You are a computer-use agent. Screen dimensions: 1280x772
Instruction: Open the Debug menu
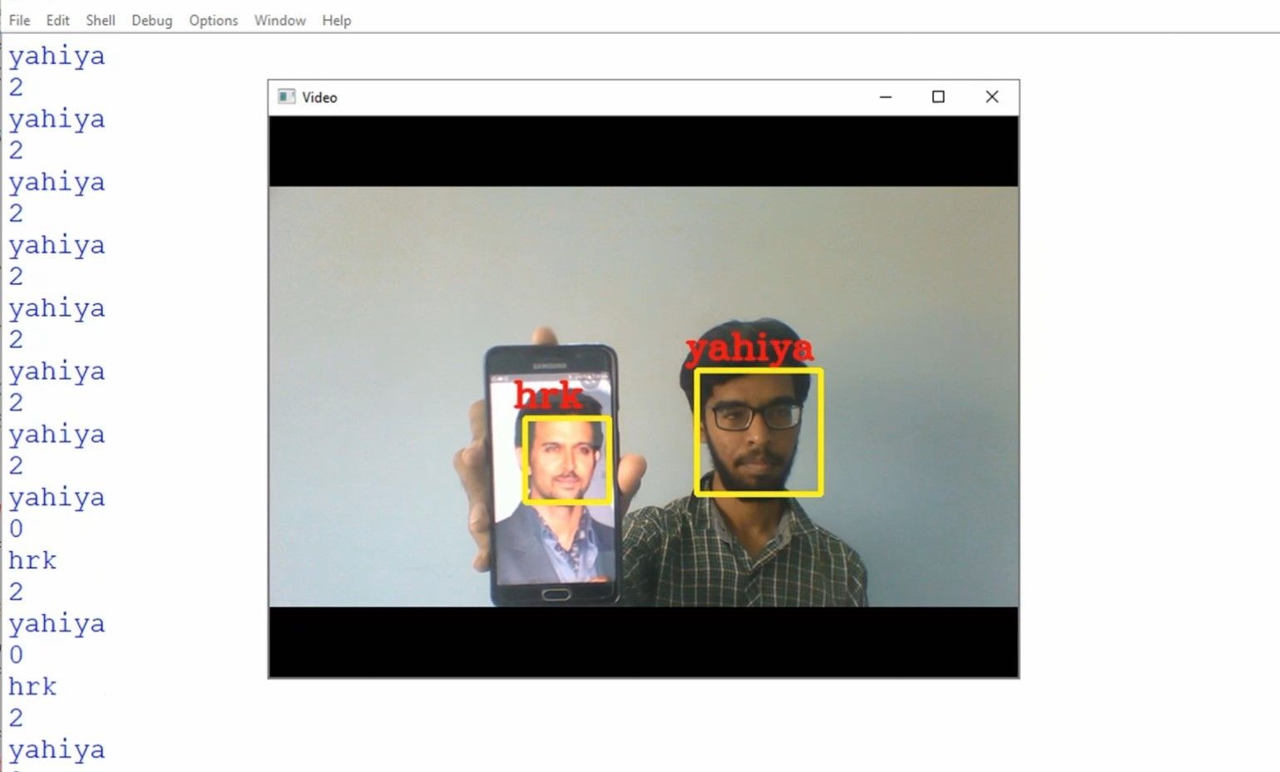[151, 20]
